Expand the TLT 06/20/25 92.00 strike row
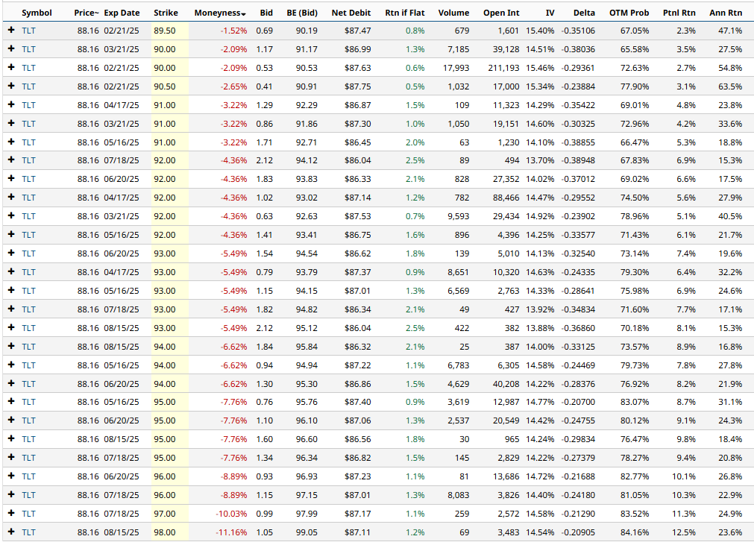This screenshot has height=545, width=754. (11, 179)
